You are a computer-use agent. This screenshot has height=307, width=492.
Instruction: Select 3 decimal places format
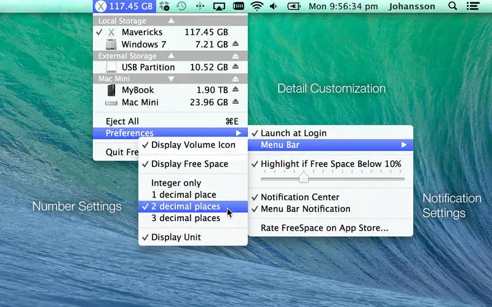(193, 218)
